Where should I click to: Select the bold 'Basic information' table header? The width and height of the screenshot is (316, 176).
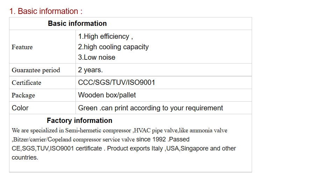point(77,23)
